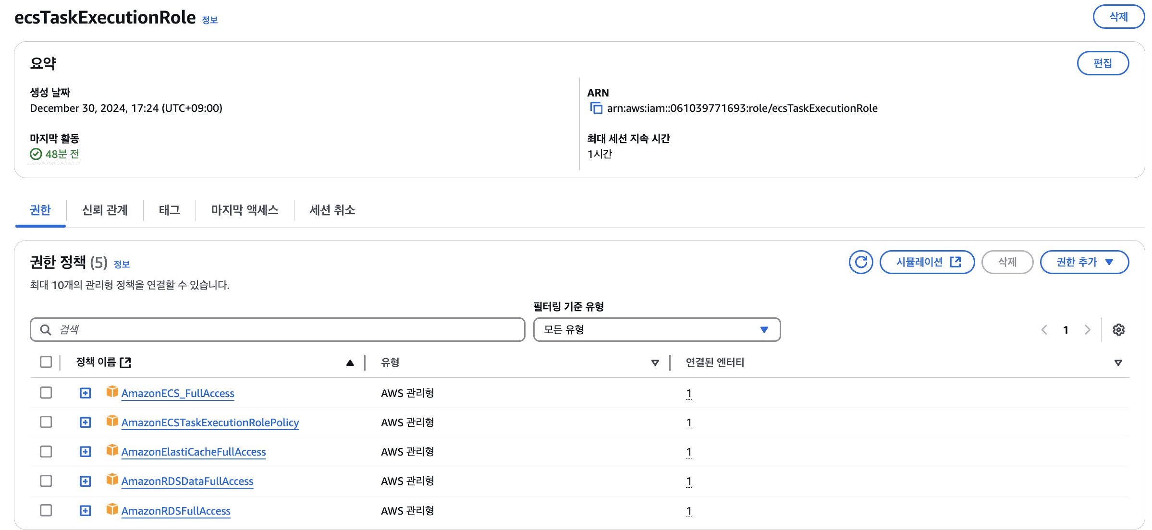Open the 모든 유형 filter dropdown
Screen dimensions: 1152x530
(x=656, y=330)
